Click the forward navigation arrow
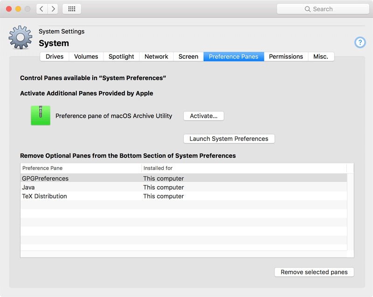This screenshot has height=297, width=373. 53,9
